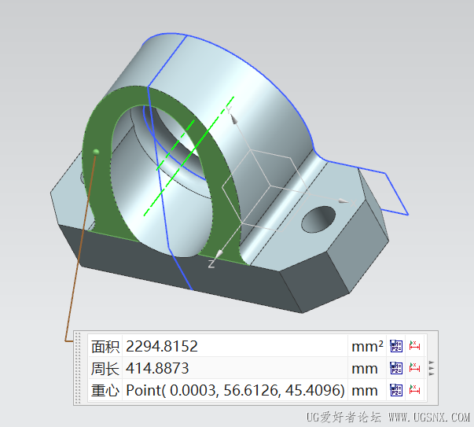The image size is (474, 427).
Task: Click the 重心 label
Action: (105, 390)
